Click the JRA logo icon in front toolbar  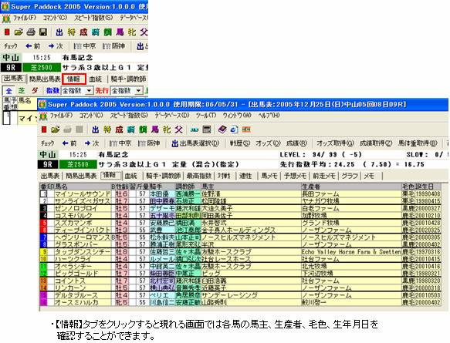tap(195, 129)
